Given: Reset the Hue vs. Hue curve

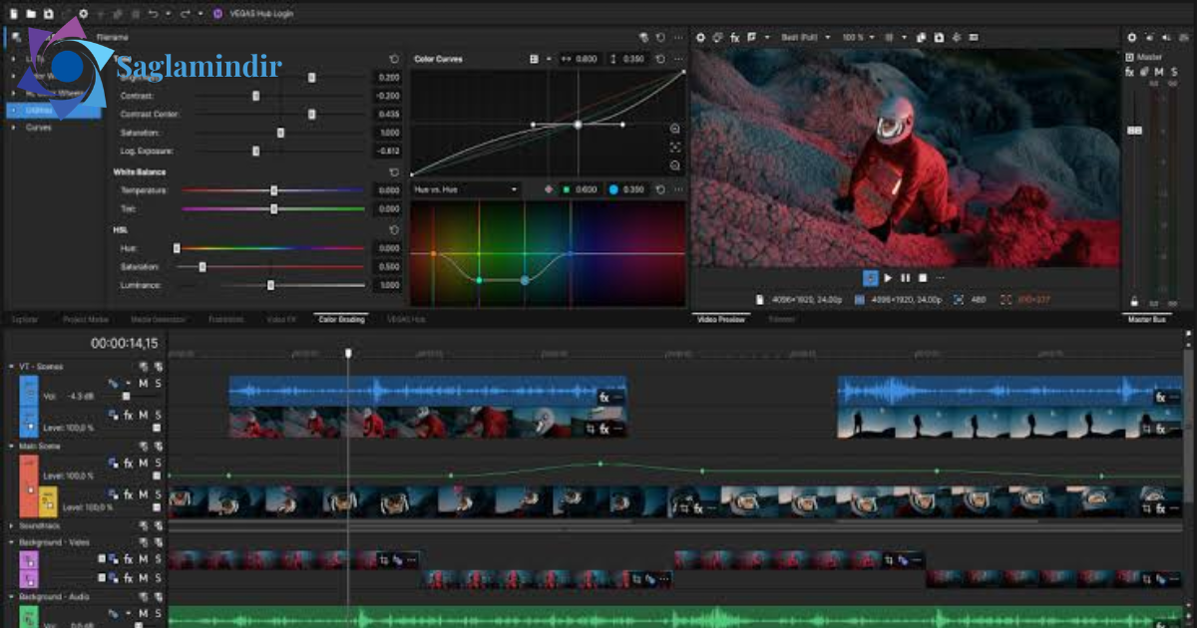Looking at the screenshot, I should coord(660,189).
